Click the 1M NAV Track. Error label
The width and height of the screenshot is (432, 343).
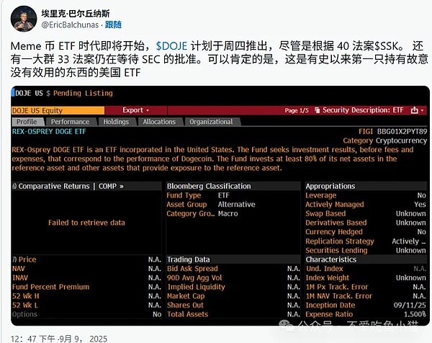[x=339, y=296]
